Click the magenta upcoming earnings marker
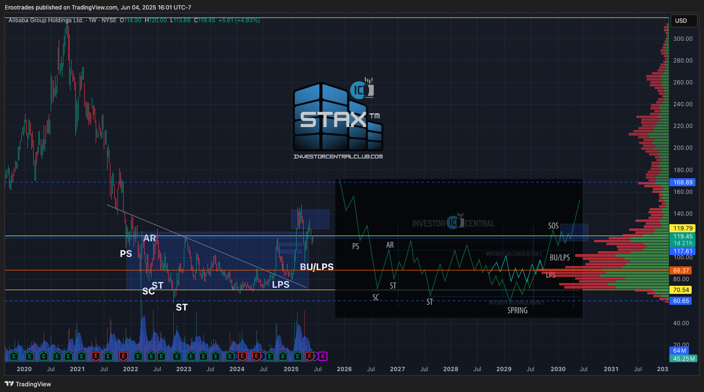The height and width of the screenshot is (392, 704). [323, 356]
